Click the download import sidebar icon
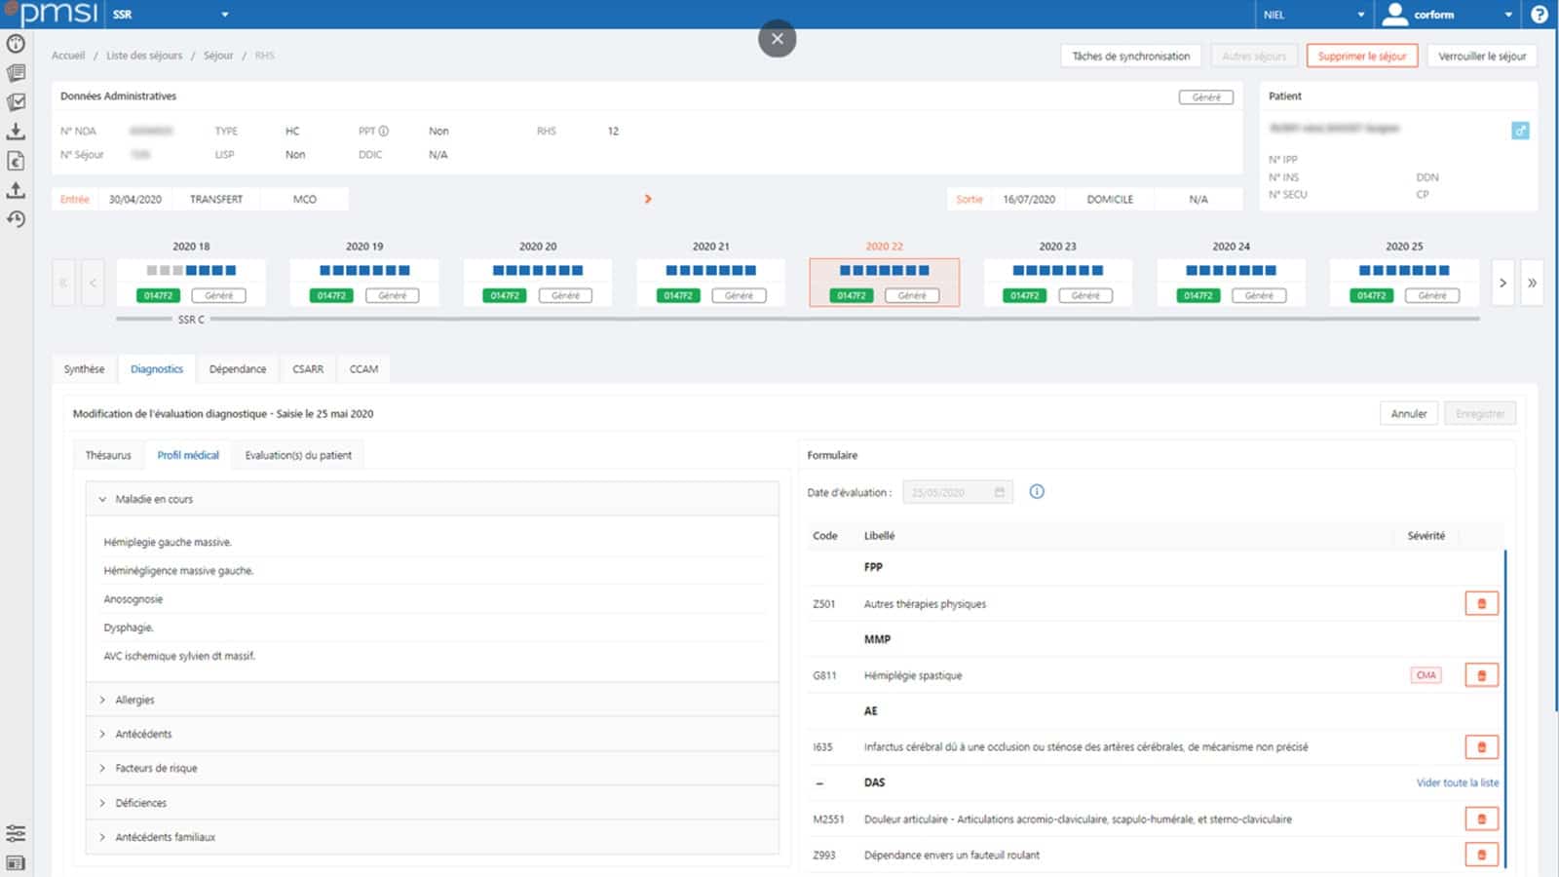Viewport: 1559px width, 877px height. [16, 132]
